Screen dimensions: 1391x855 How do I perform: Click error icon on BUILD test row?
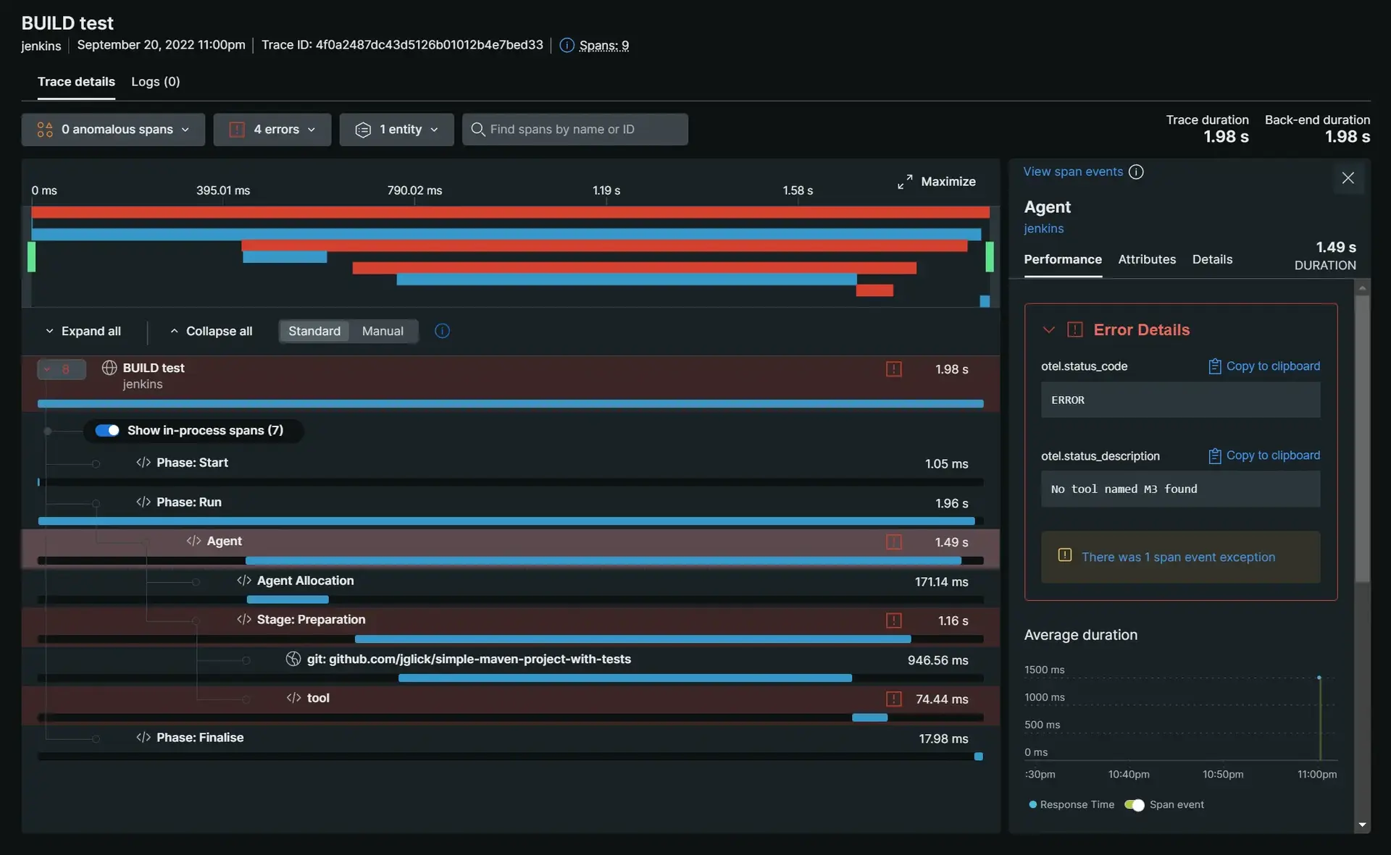click(894, 369)
